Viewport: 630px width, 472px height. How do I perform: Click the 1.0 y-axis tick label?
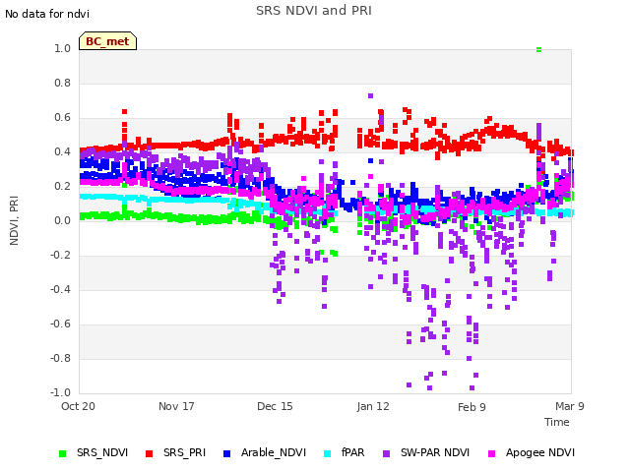click(x=62, y=48)
